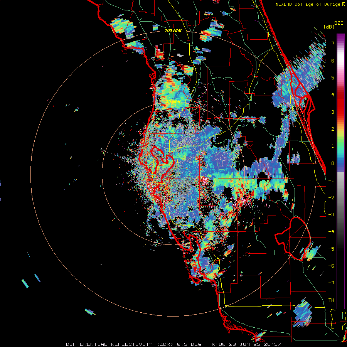Click the color scale value -2
Screen dimensions: 347x347
click(x=331, y=198)
